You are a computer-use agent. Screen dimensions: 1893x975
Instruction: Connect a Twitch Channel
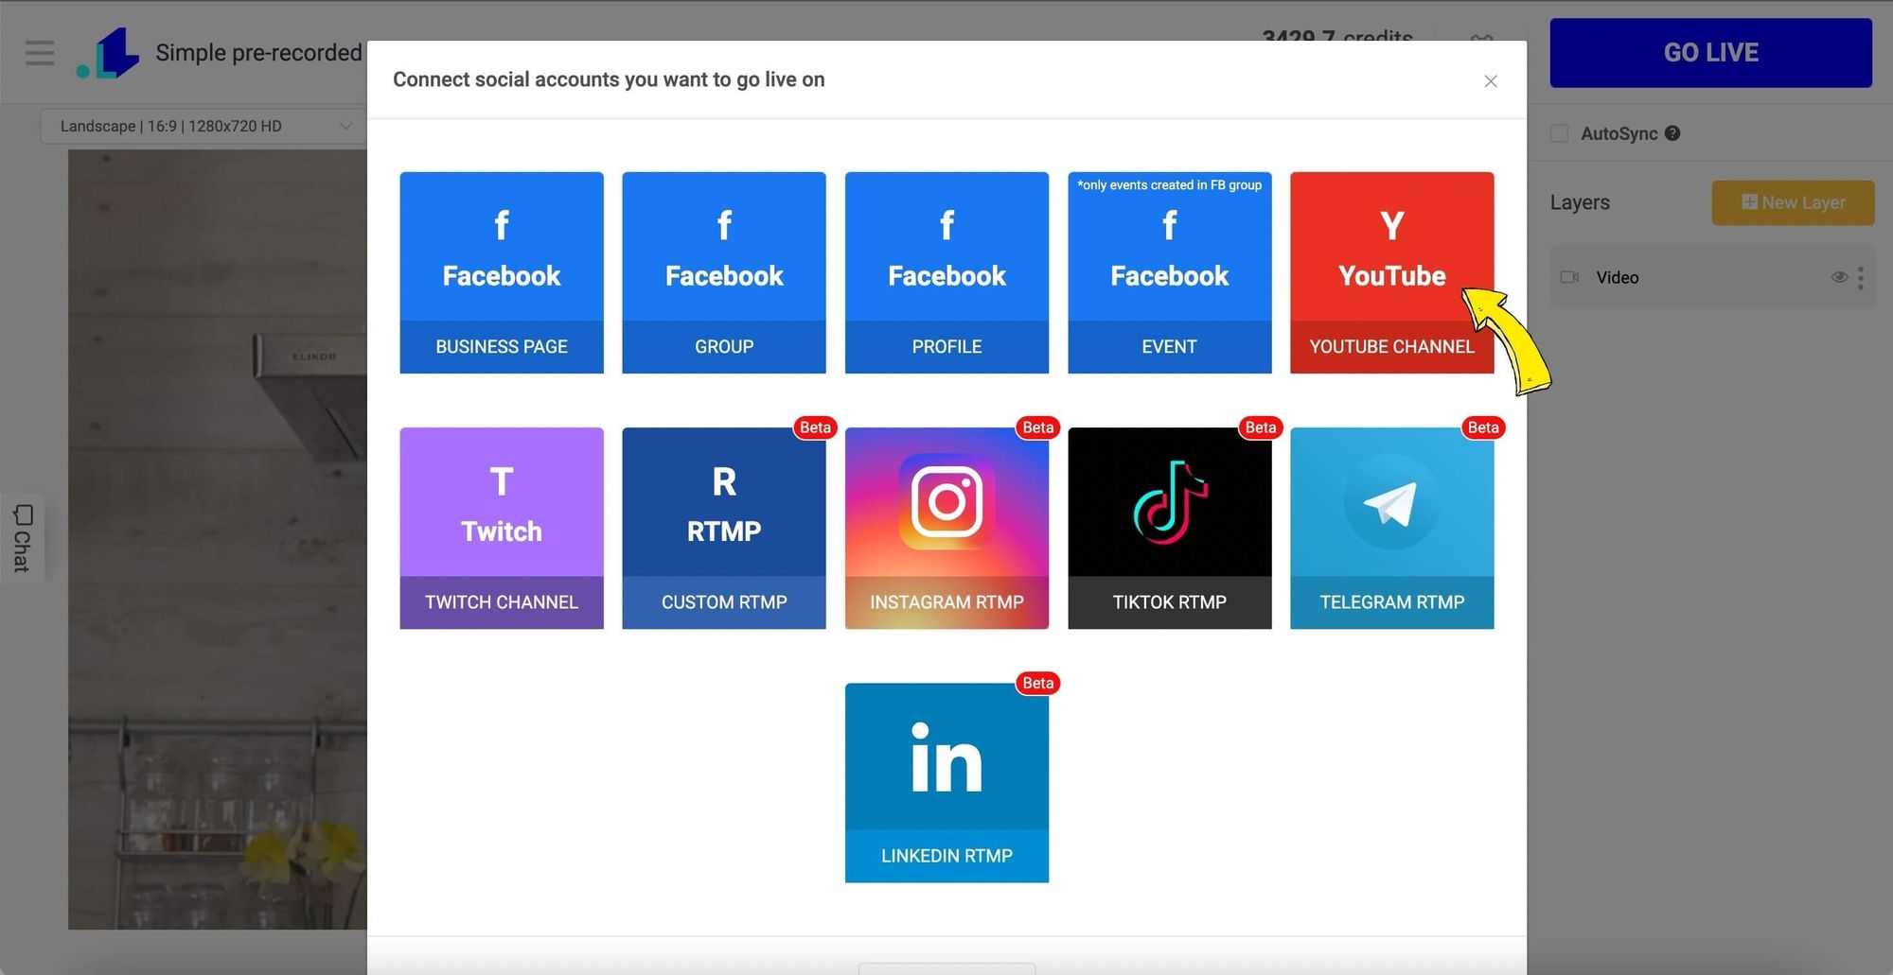click(x=502, y=528)
